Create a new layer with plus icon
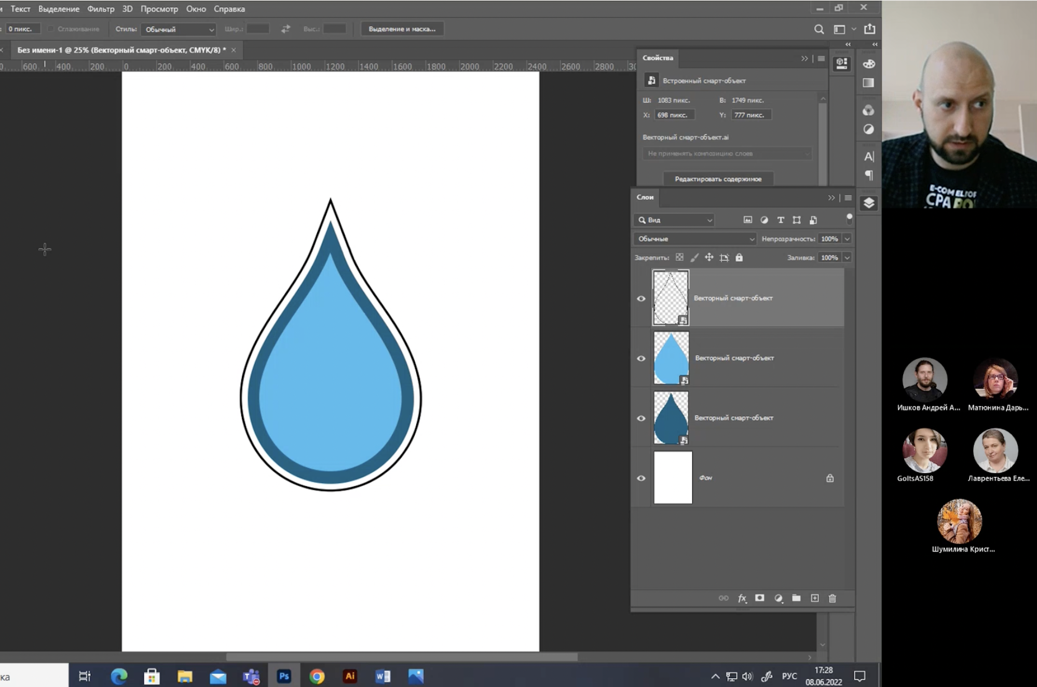This screenshot has height=687, width=1037. [815, 598]
